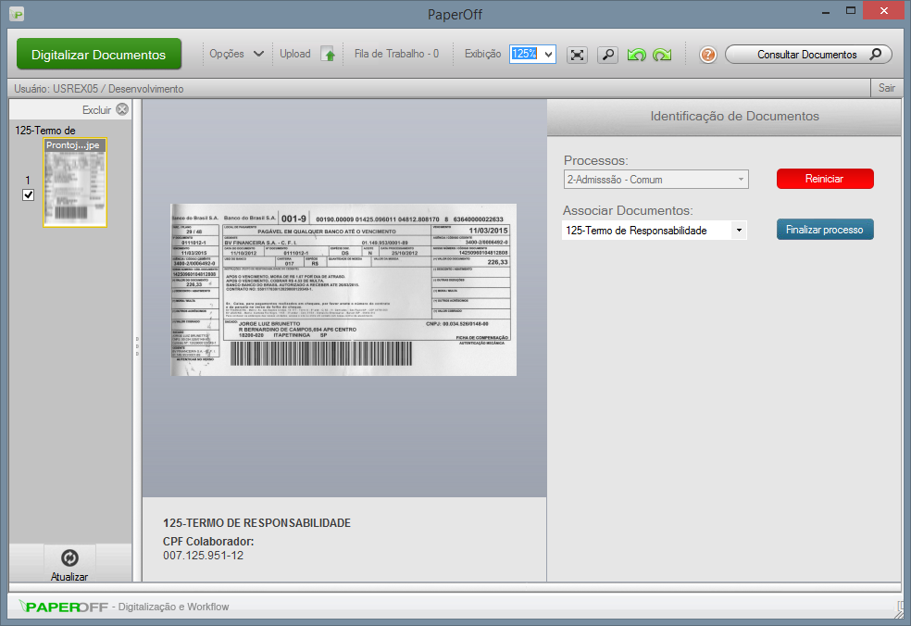Open the Exibição zoom dropdown arrow
The height and width of the screenshot is (626, 911).
(548, 55)
